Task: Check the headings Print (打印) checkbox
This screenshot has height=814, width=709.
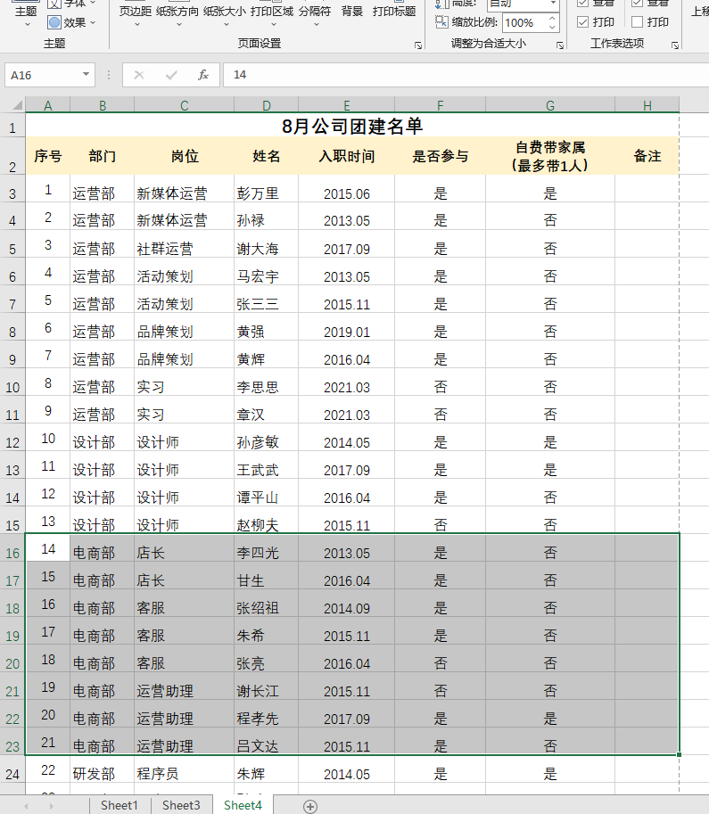Action: click(x=638, y=21)
